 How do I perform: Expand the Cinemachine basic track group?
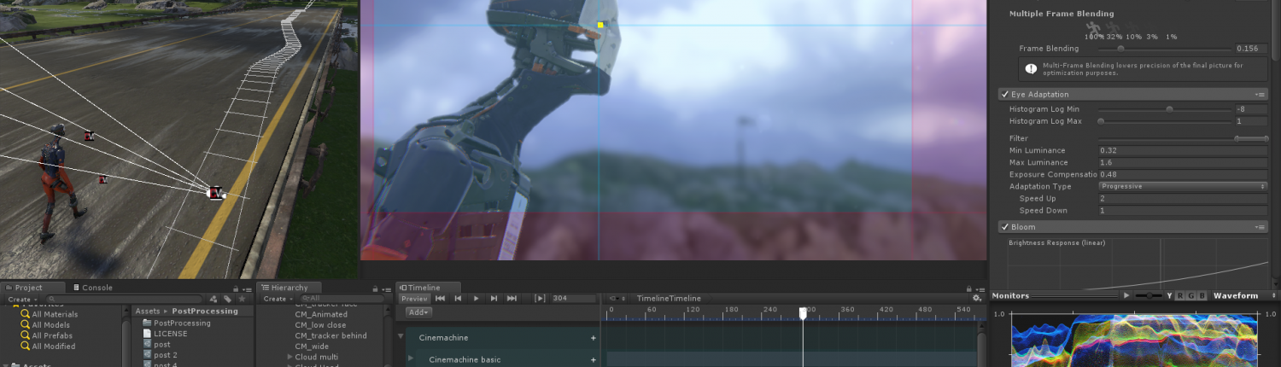tap(411, 359)
